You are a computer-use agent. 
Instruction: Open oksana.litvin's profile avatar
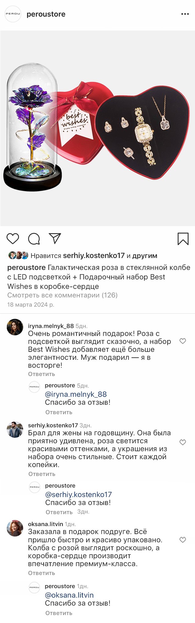[15, 528]
